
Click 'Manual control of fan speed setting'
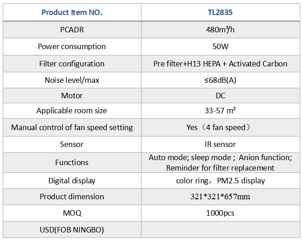coord(72,127)
